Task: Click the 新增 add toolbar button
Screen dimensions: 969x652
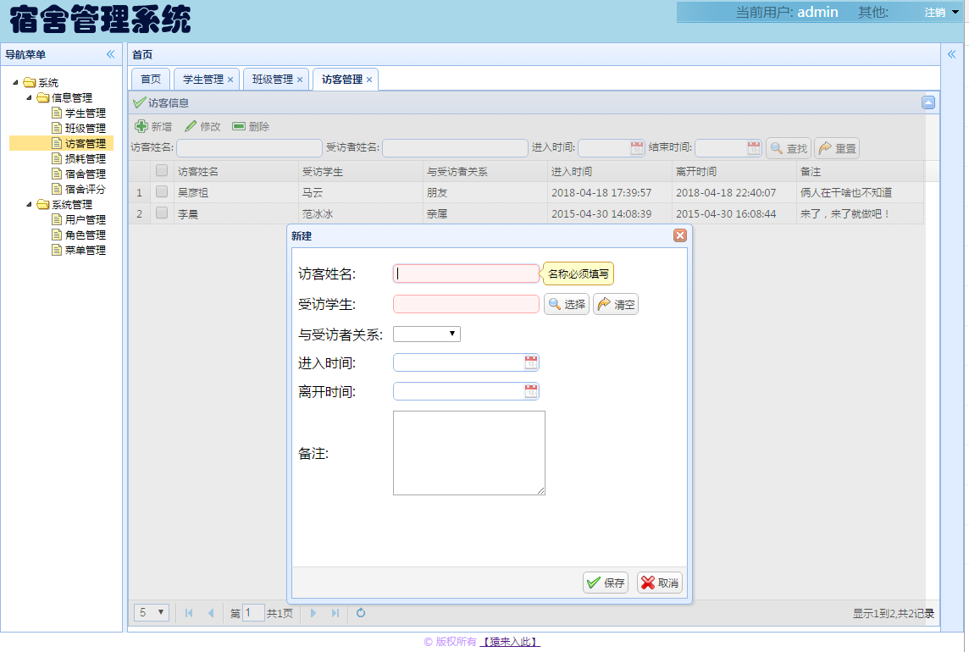Action: click(153, 127)
